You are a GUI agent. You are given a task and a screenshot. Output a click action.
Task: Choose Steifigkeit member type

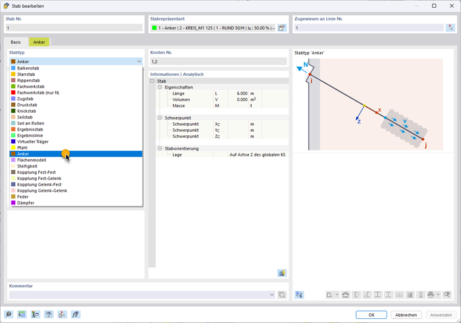[76, 166]
